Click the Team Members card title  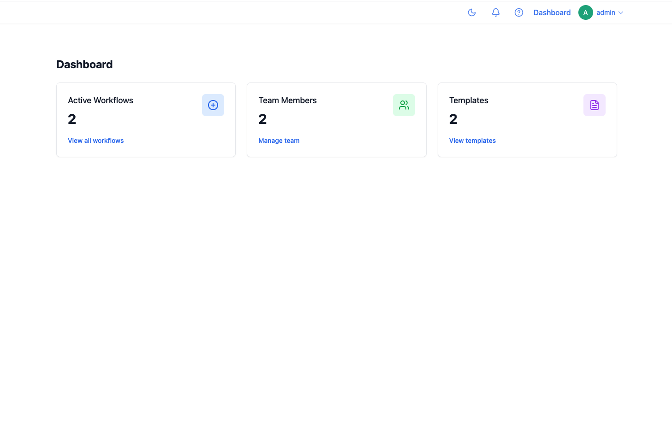coord(287,100)
